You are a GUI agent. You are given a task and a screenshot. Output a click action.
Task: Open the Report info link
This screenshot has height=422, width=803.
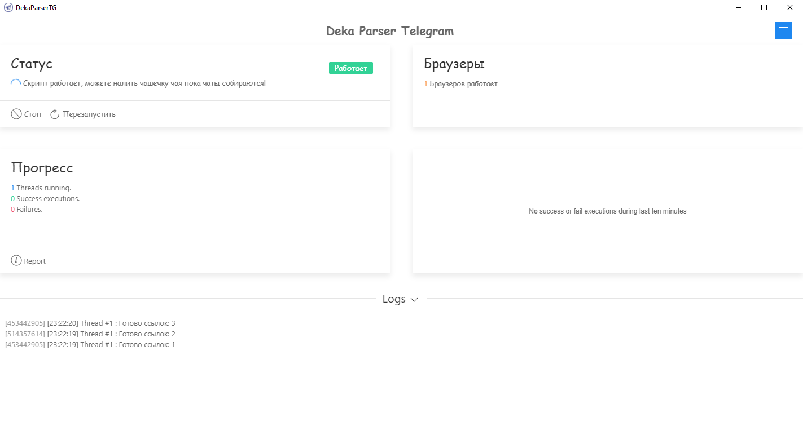[28, 261]
